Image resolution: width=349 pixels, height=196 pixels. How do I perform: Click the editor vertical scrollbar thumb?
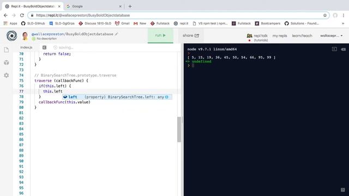(179, 130)
